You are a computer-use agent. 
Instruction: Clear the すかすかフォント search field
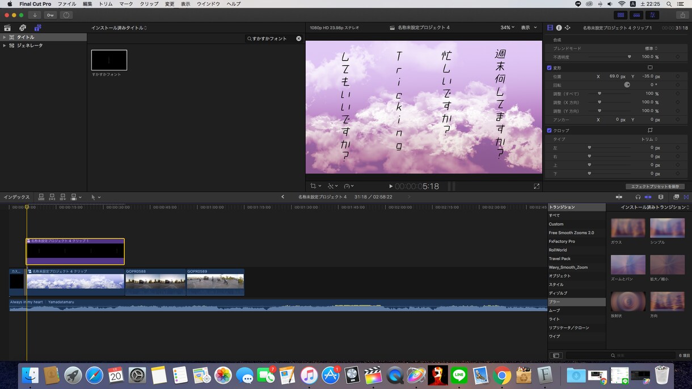(299, 39)
